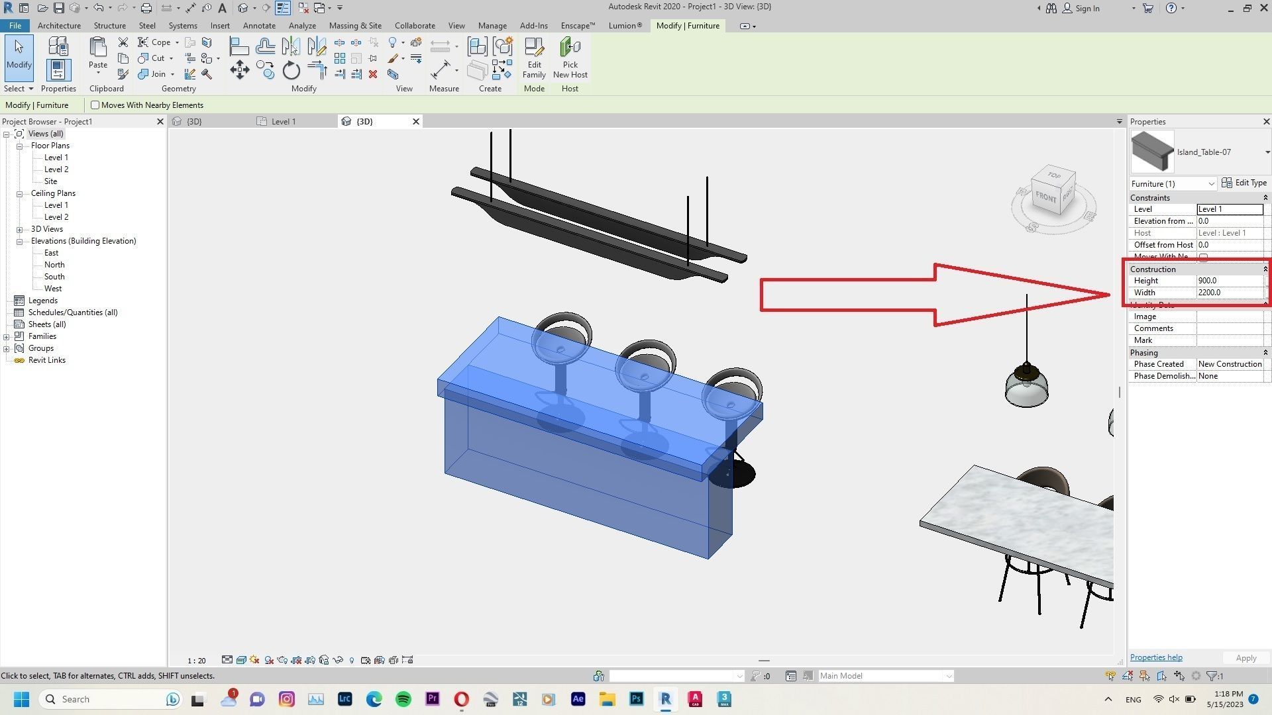Open the North elevation view

pyautogui.click(x=54, y=265)
